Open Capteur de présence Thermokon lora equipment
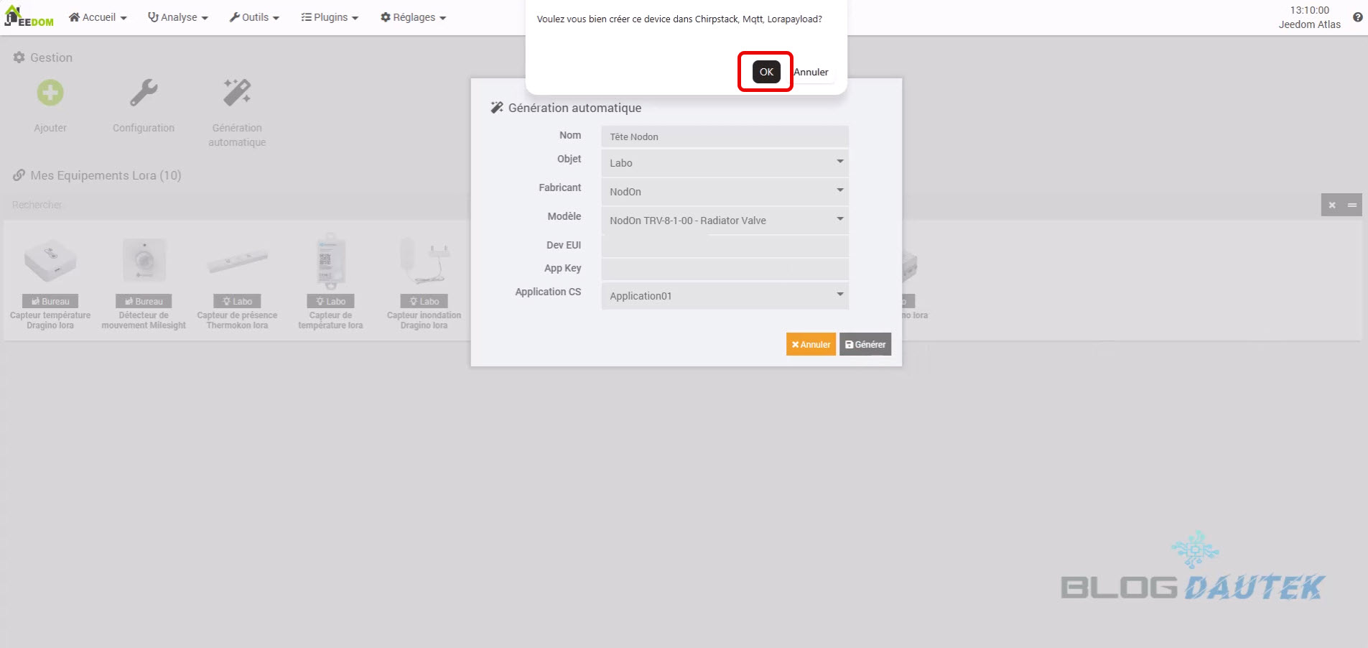 click(x=237, y=282)
